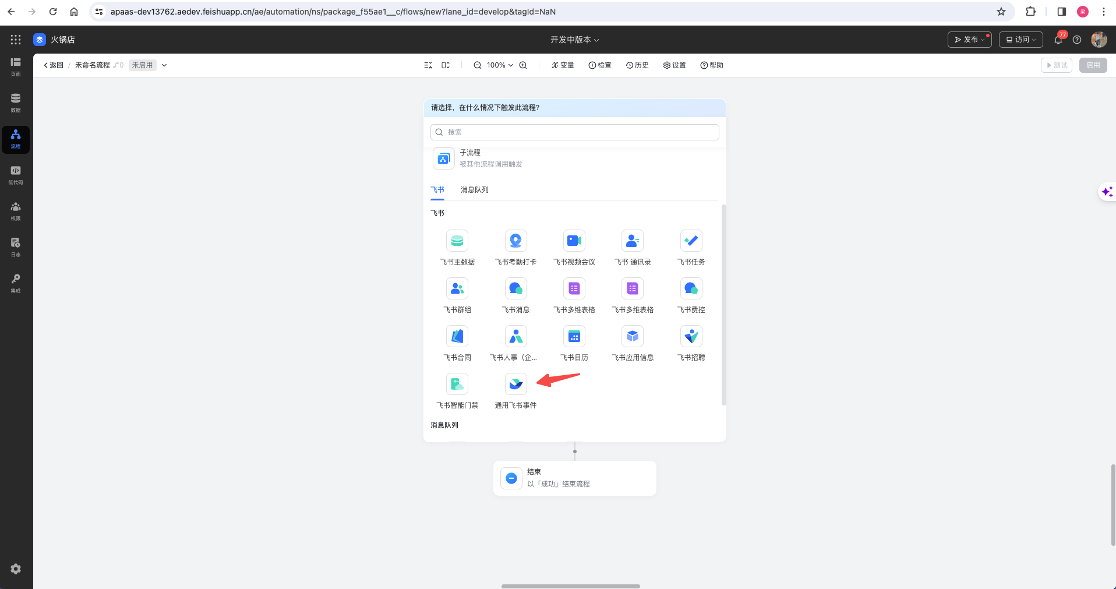The width and height of the screenshot is (1116, 589).
Task: Expand the chevron next to 未启用
Action: point(164,65)
